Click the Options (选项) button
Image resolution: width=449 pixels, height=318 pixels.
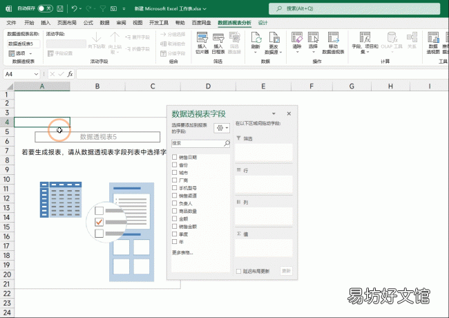tap(20, 53)
